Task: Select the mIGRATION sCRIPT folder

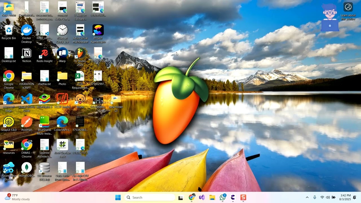Action: 27,76
